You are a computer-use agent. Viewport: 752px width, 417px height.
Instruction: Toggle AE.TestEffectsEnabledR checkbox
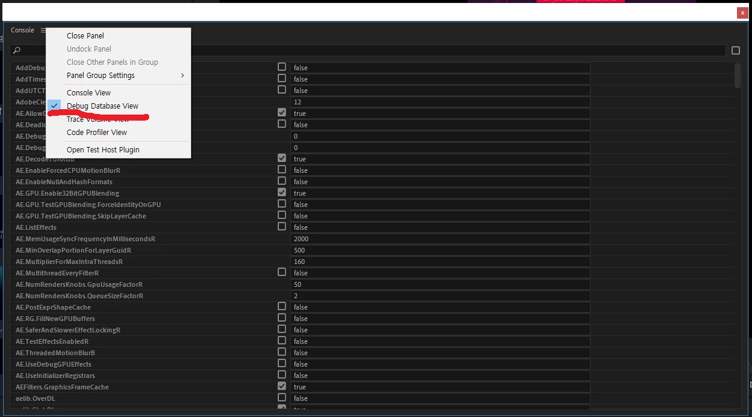click(282, 340)
